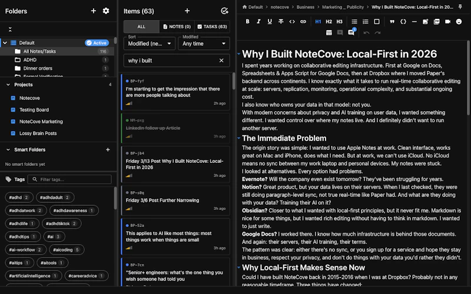Click the new task checkmark icon
The width and height of the screenshot is (471, 294).
click(x=224, y=11)
